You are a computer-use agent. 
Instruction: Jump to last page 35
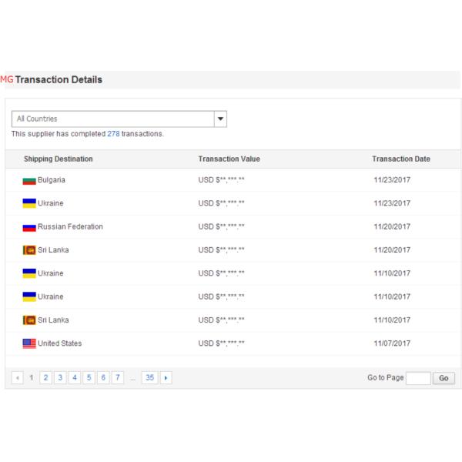click(x=149, y=378)
